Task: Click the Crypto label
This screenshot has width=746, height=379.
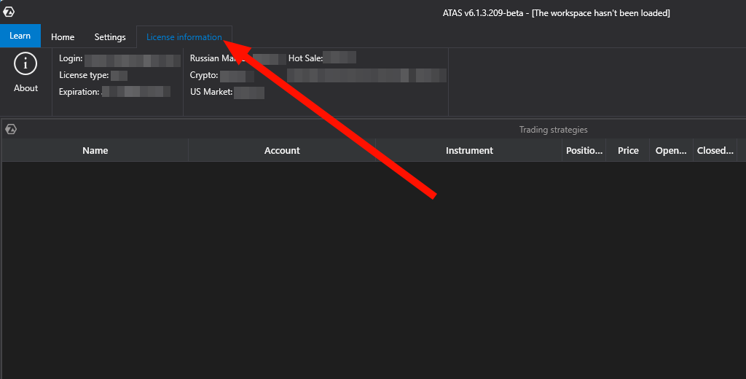Action: point(204,75)
